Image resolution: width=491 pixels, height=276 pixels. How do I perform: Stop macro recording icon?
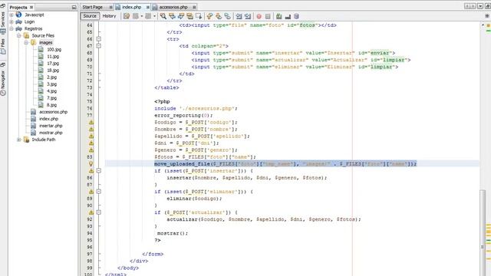click(x=268, y=16)
